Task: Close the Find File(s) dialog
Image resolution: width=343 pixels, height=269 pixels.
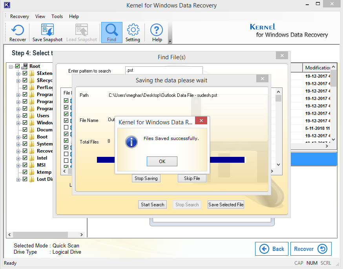Action: coord(282,56)
